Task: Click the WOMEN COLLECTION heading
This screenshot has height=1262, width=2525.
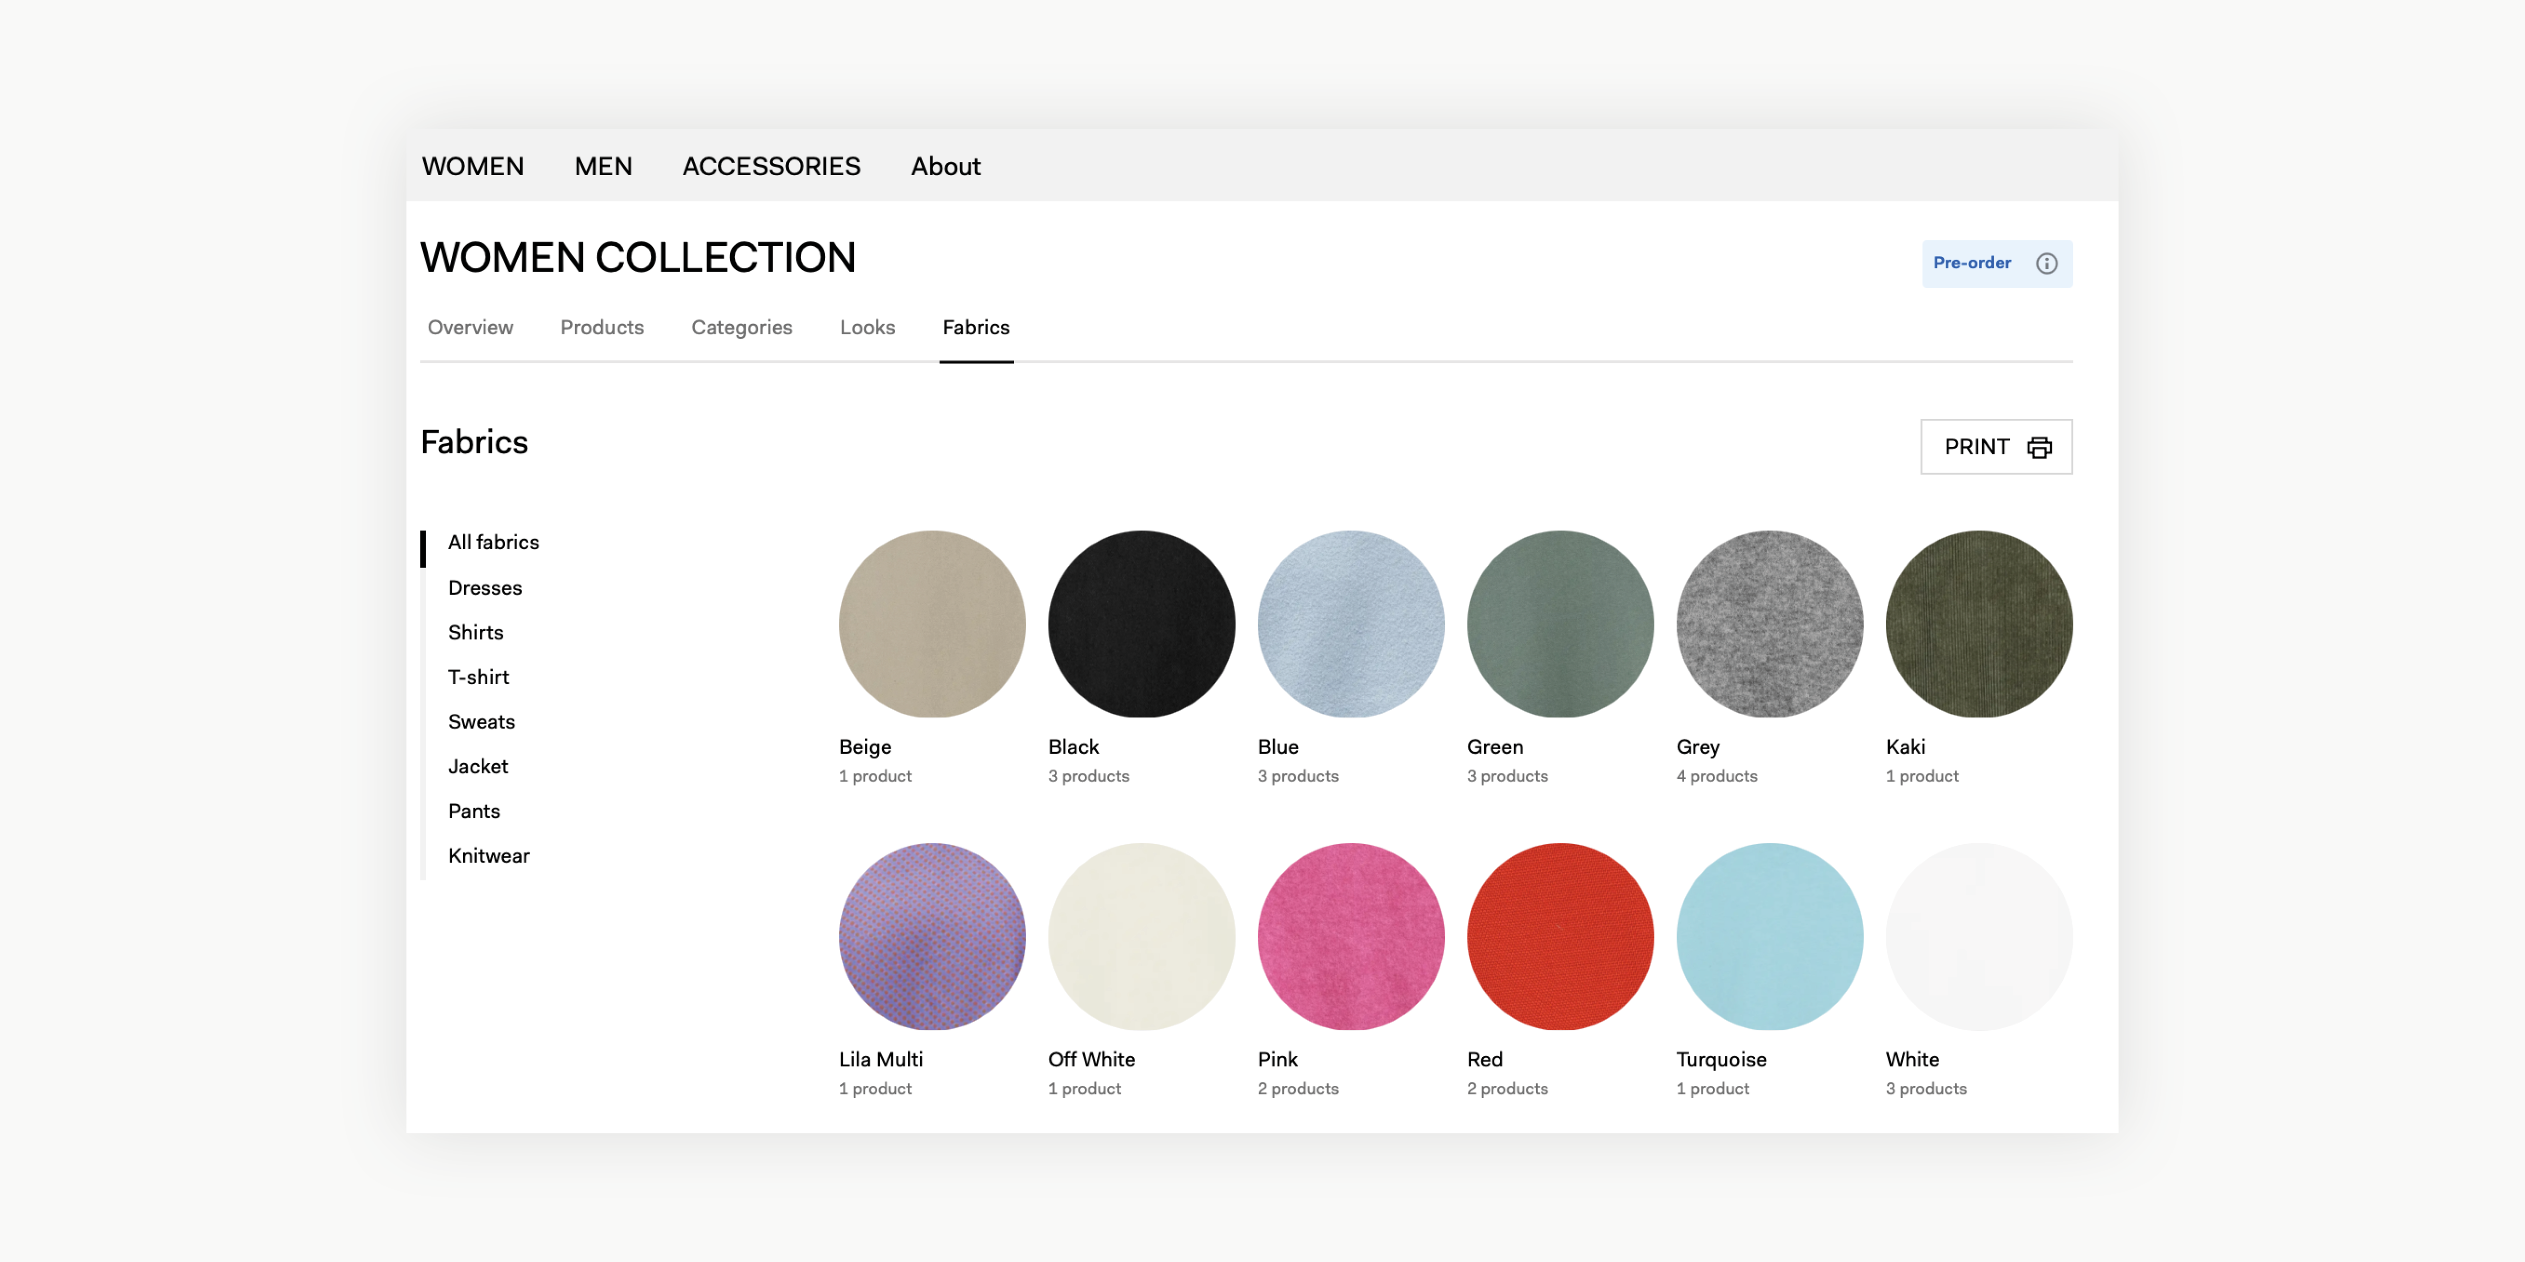Action: [638, 257]
